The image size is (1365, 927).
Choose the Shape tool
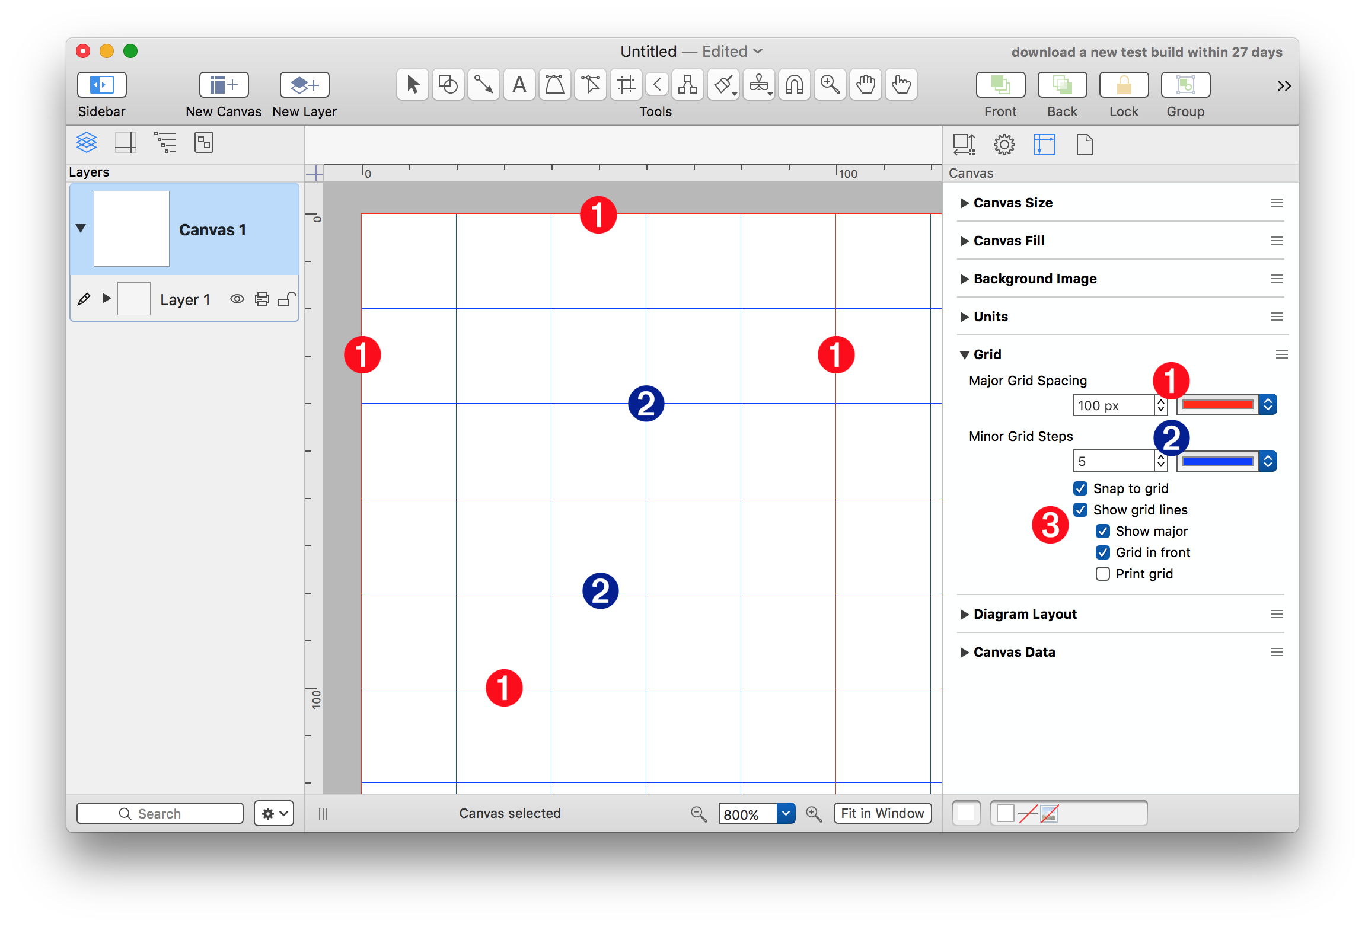click(x=448, y=85)
